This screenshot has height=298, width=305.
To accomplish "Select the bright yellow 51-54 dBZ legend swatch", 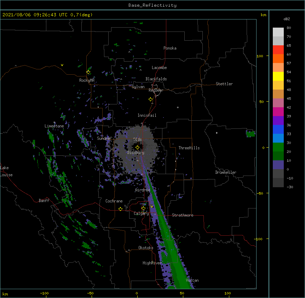I will pos(278,76).
